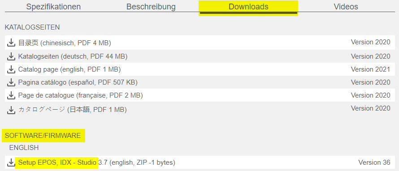The height and width of the screenshot is (171, 399).
Task: Open the Japanese PDF 1 MB link
Action: (x=73, y=110)
